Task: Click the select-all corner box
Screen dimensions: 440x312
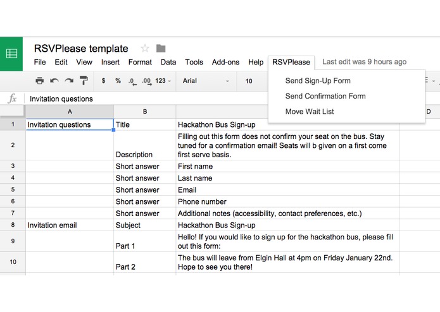Action: pos(13,111)
